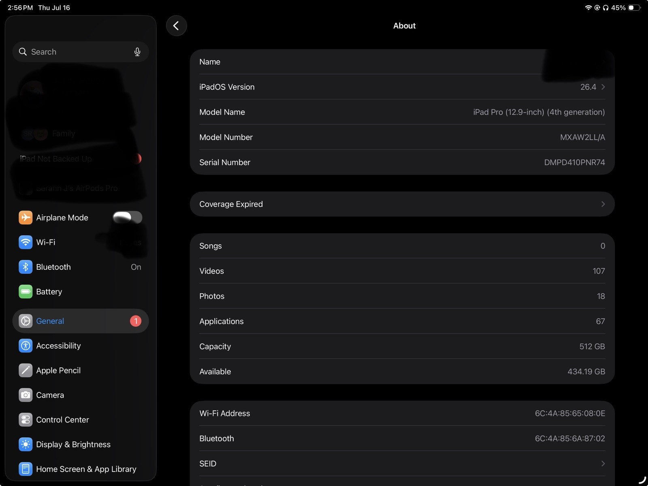Image resolution: width=648 pixels, height=486 pixels.
Task: Tap the microphone dictation icon
Action: click(x=137, y=52)
